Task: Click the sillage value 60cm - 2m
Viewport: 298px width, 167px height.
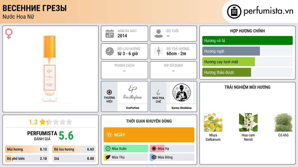Action: click(176, 54)
